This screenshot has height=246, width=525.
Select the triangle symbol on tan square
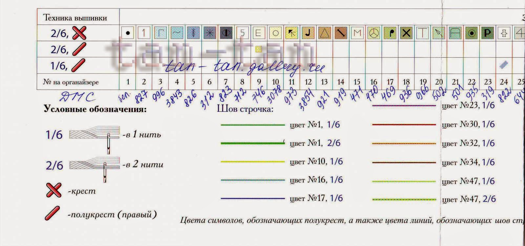click(324, 33)
